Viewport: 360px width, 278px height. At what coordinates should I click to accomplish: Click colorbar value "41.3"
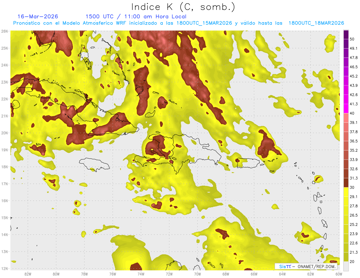click(353, 104)
